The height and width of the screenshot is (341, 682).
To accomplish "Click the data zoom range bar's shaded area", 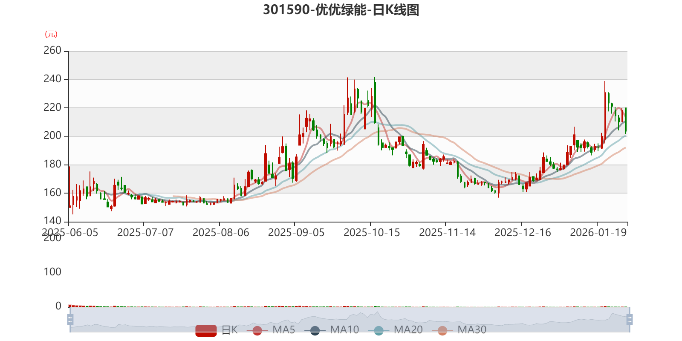I will tap(350, 319).
